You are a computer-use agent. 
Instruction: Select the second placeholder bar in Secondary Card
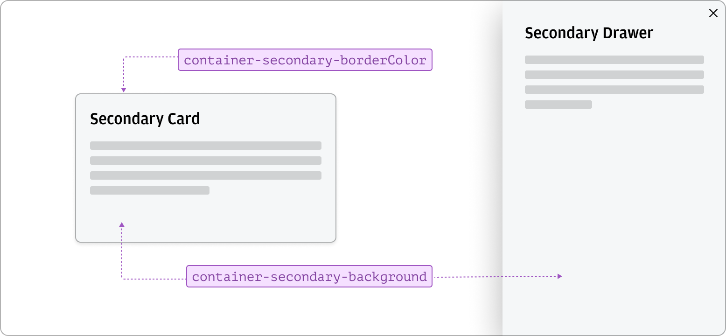coord(206,160)
